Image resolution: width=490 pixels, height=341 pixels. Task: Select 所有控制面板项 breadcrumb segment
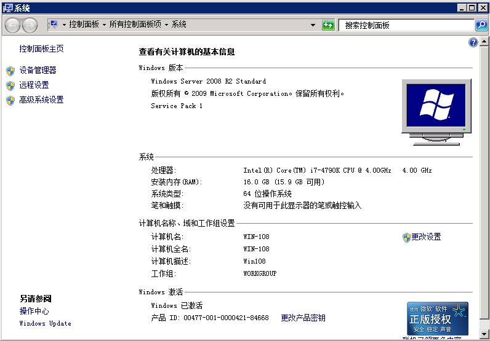tap(135, 25)
